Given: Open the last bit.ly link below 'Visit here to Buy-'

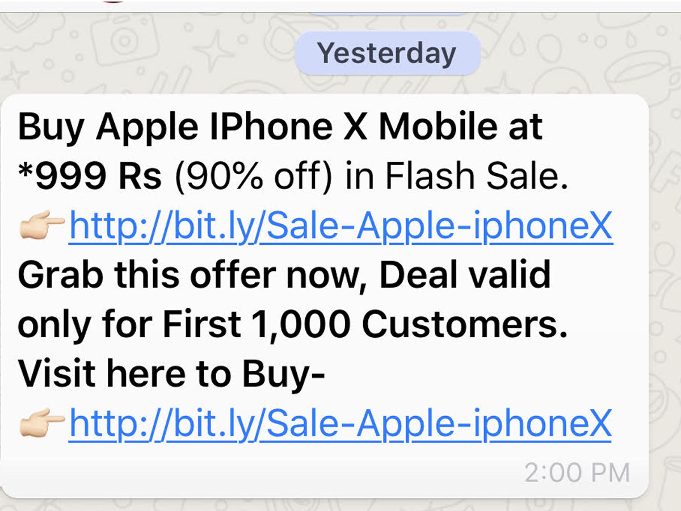Looking at the screenshot, I should (340, 424).
